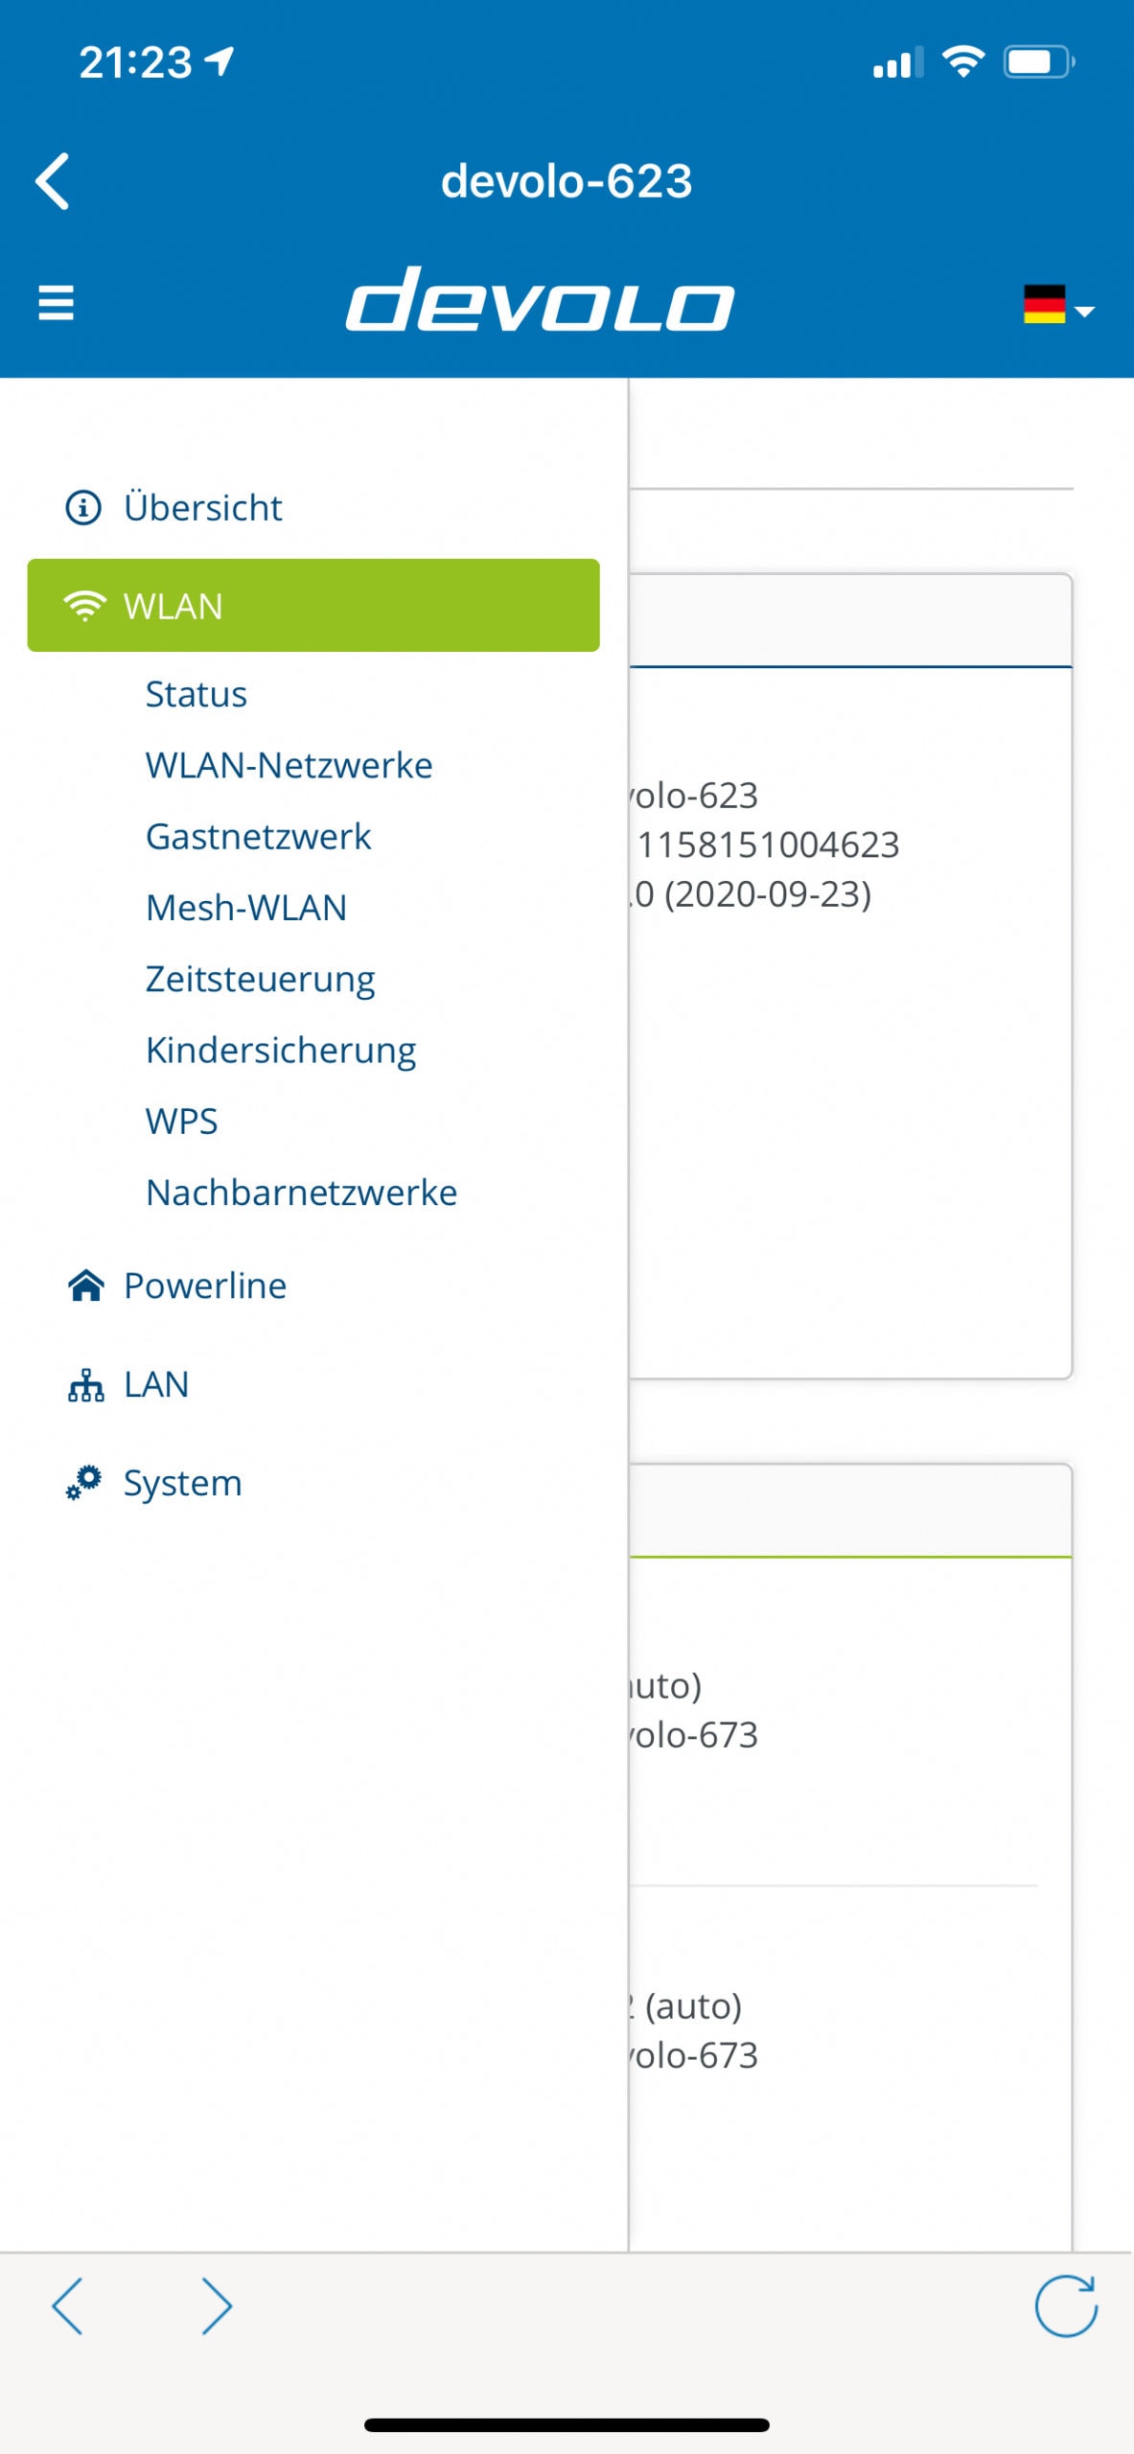This screenshot has height=2454, width=1134.
Task: Go forward with the bottom right-arrow
Action: tap(218, 2306)
